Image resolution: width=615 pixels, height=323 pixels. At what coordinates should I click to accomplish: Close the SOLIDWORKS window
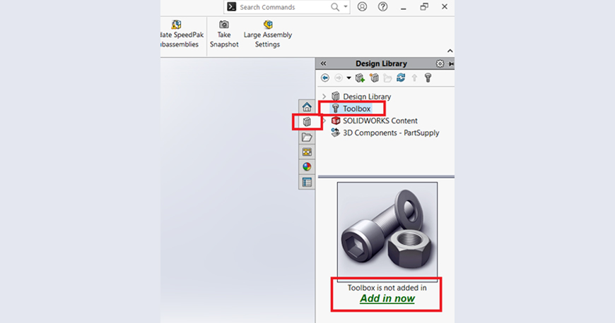coord(445,6)
